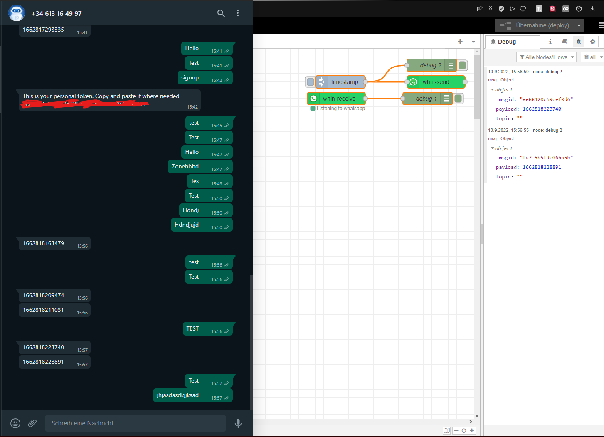Add a new flow with the plus button
604x437 pixels.
pyautogui.click(x=460, y=42)
